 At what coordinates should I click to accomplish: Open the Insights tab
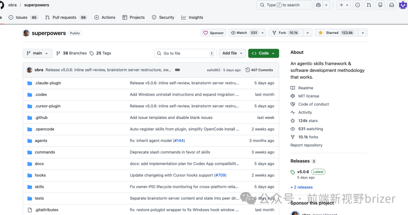pyautogui.click(x=192, y=17)
